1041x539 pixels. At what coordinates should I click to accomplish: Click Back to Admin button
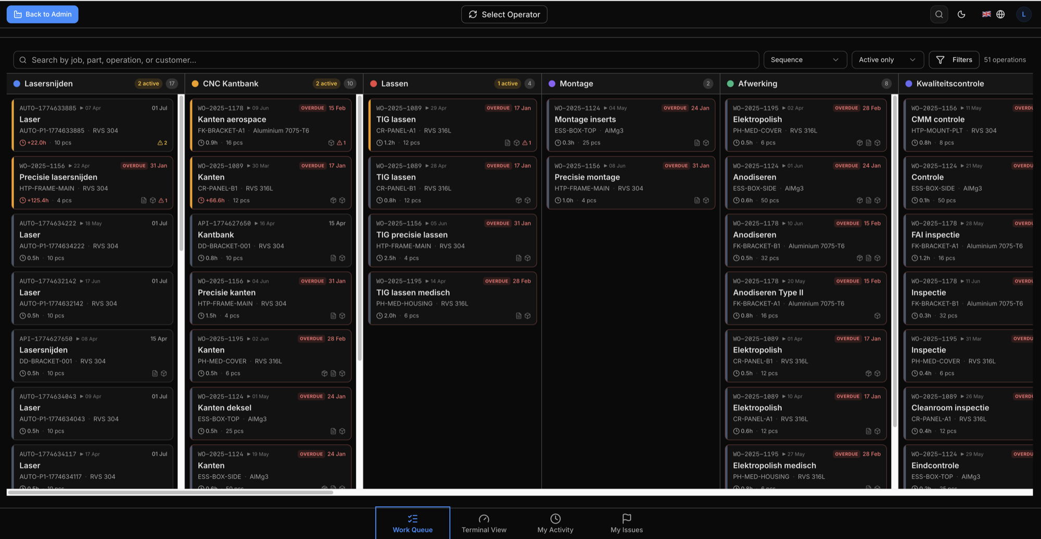coord(43,15)
